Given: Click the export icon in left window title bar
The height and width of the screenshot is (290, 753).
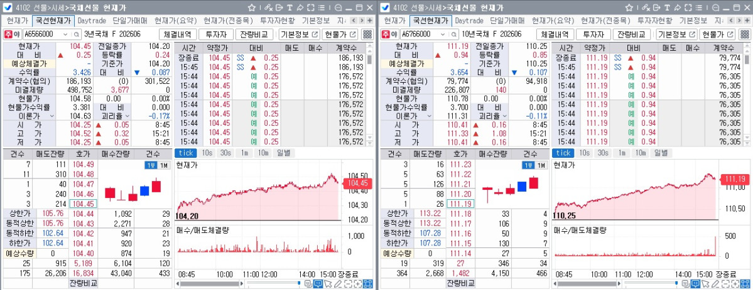Looking at the screenshot, I should (279, 8).
